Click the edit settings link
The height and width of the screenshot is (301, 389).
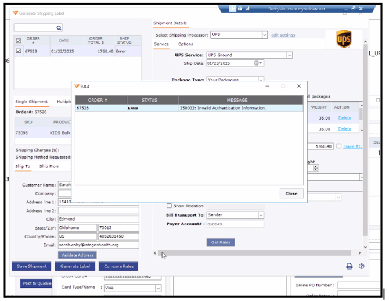pyautogui.click(x=283, y=35)
